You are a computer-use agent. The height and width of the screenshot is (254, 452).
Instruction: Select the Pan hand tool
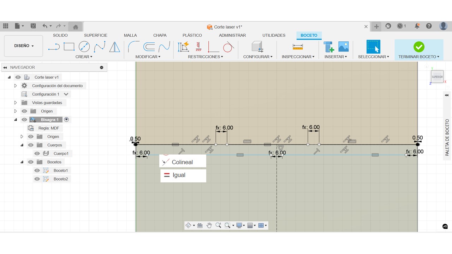209,225
